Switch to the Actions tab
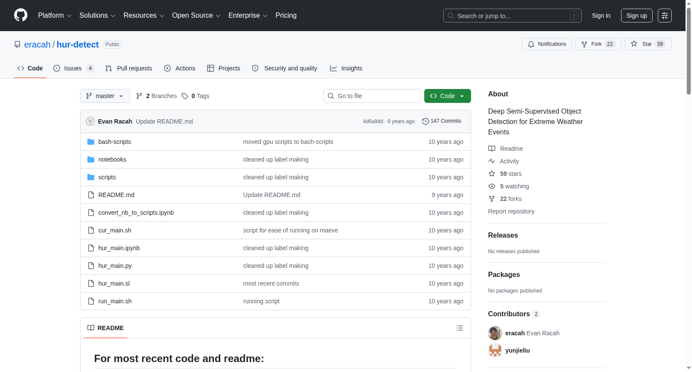The image size is (692, 372). pos(180,68)
